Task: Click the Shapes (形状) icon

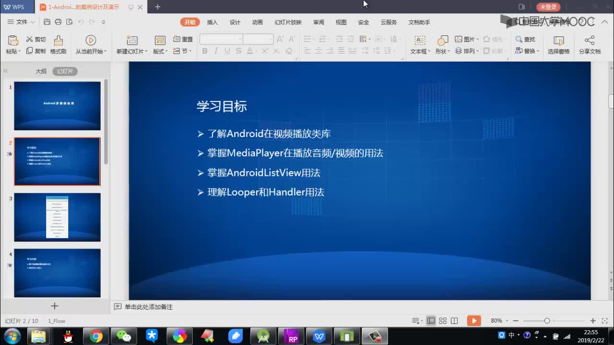Action: 442,41
